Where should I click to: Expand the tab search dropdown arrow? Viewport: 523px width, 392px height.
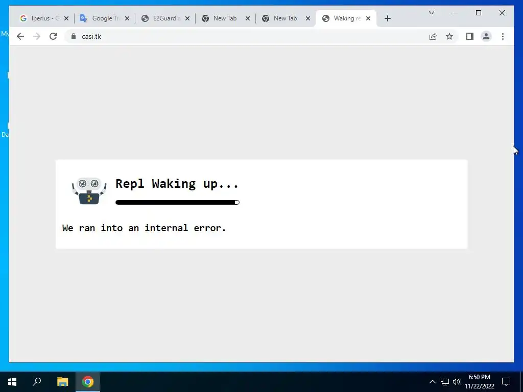pos(431,13)
